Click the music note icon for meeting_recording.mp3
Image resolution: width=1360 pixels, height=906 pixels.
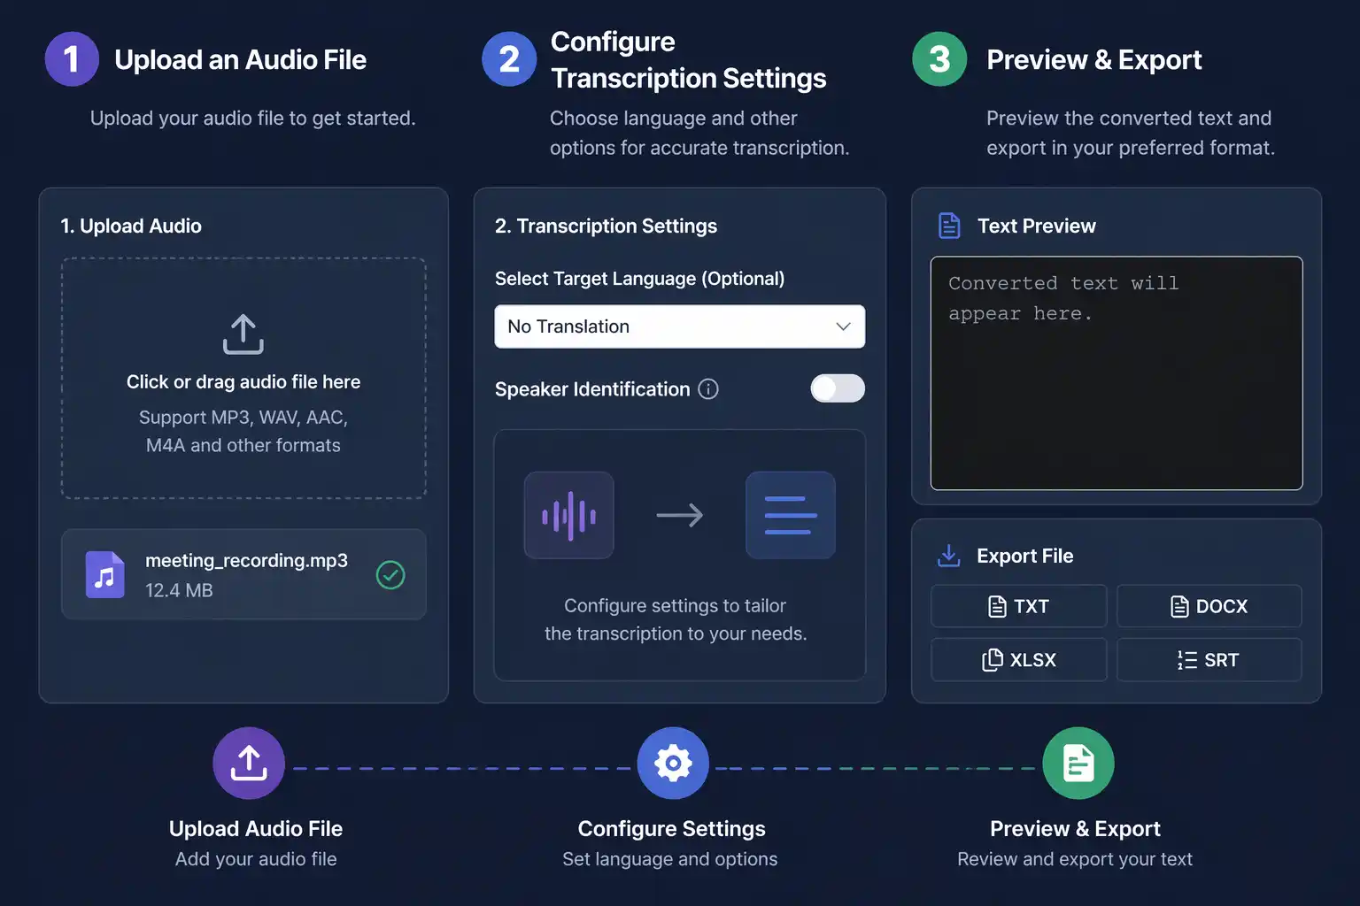point(104,575)
